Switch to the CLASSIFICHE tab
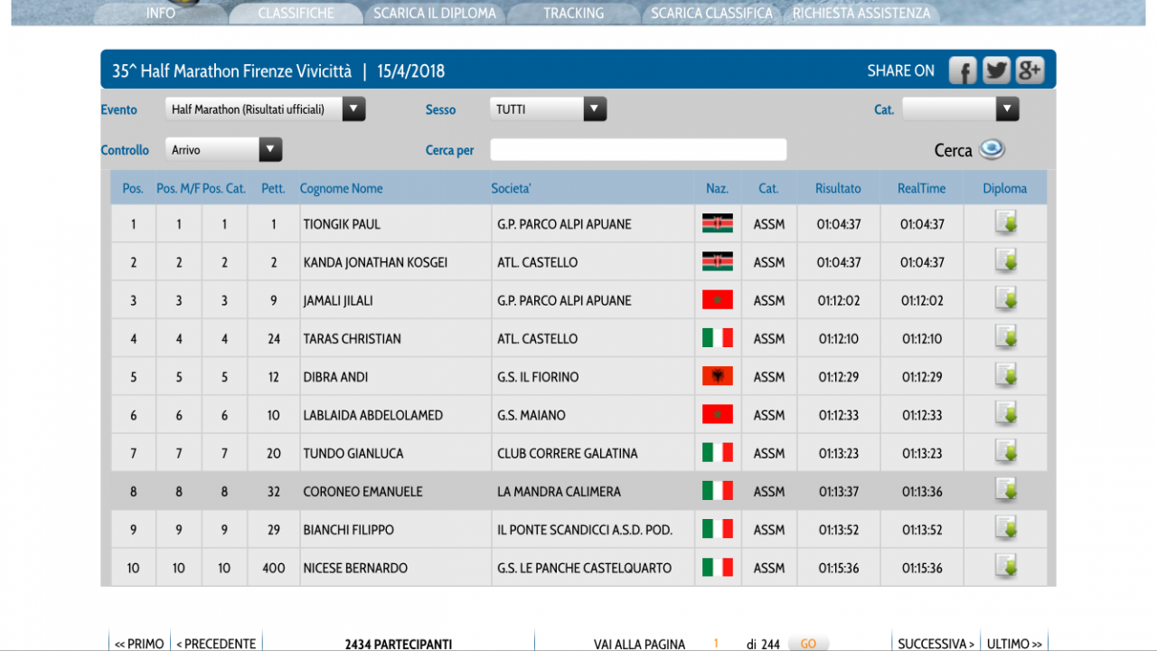This screenshot has height=651, width=1157. (296, 14)
